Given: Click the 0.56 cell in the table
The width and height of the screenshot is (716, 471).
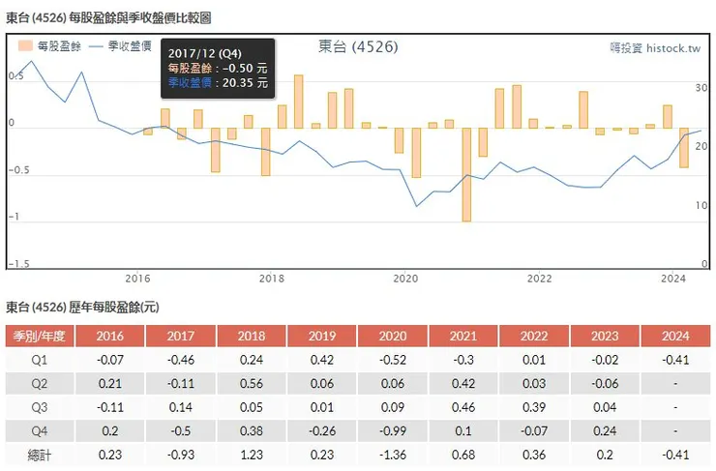Looking at the screenshot, I should click(252, 383).
